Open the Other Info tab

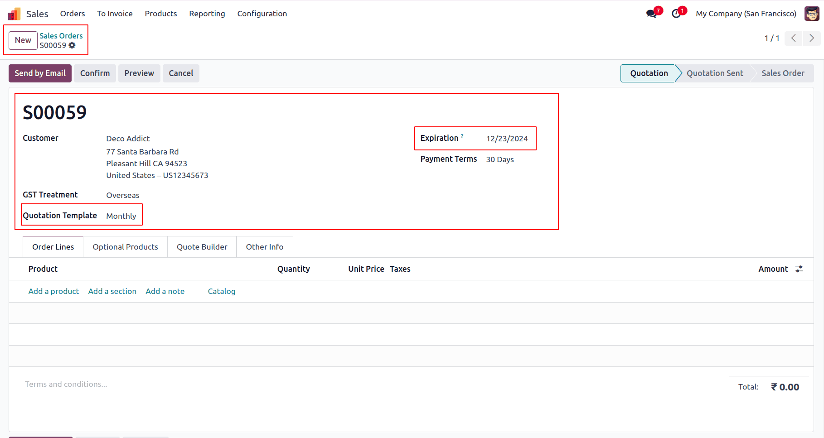(265, 247)
